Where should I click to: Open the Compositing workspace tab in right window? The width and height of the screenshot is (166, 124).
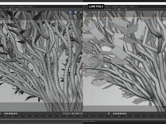coord(123,7)
